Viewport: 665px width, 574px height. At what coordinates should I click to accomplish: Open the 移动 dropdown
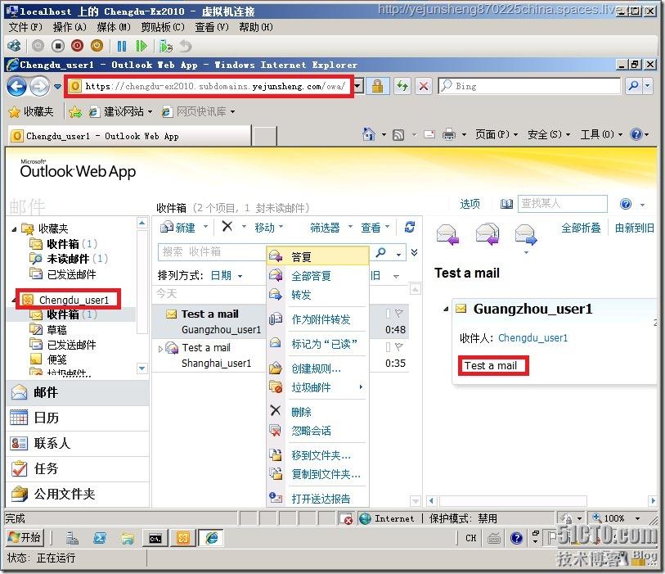click(269, 228)
